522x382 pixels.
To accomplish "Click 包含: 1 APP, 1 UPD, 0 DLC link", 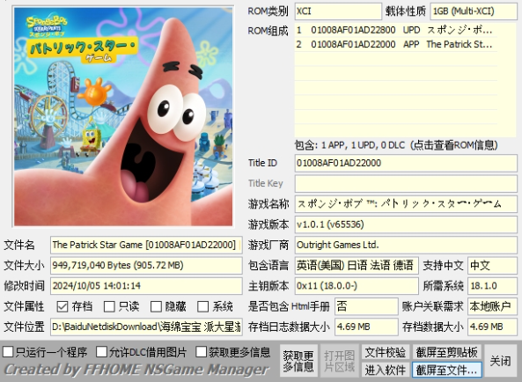I will coord(396,145).
